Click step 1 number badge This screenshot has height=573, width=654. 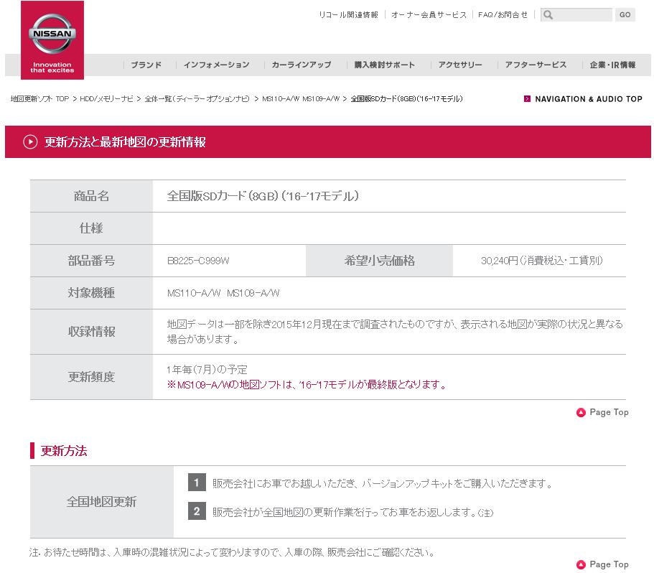197,483
